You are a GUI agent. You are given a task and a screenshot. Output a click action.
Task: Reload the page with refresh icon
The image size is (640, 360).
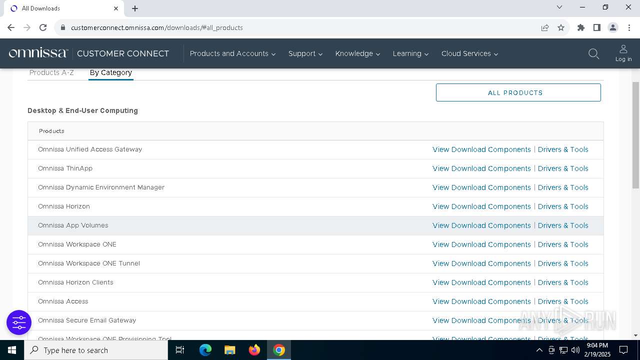click(x=43, y=27)
